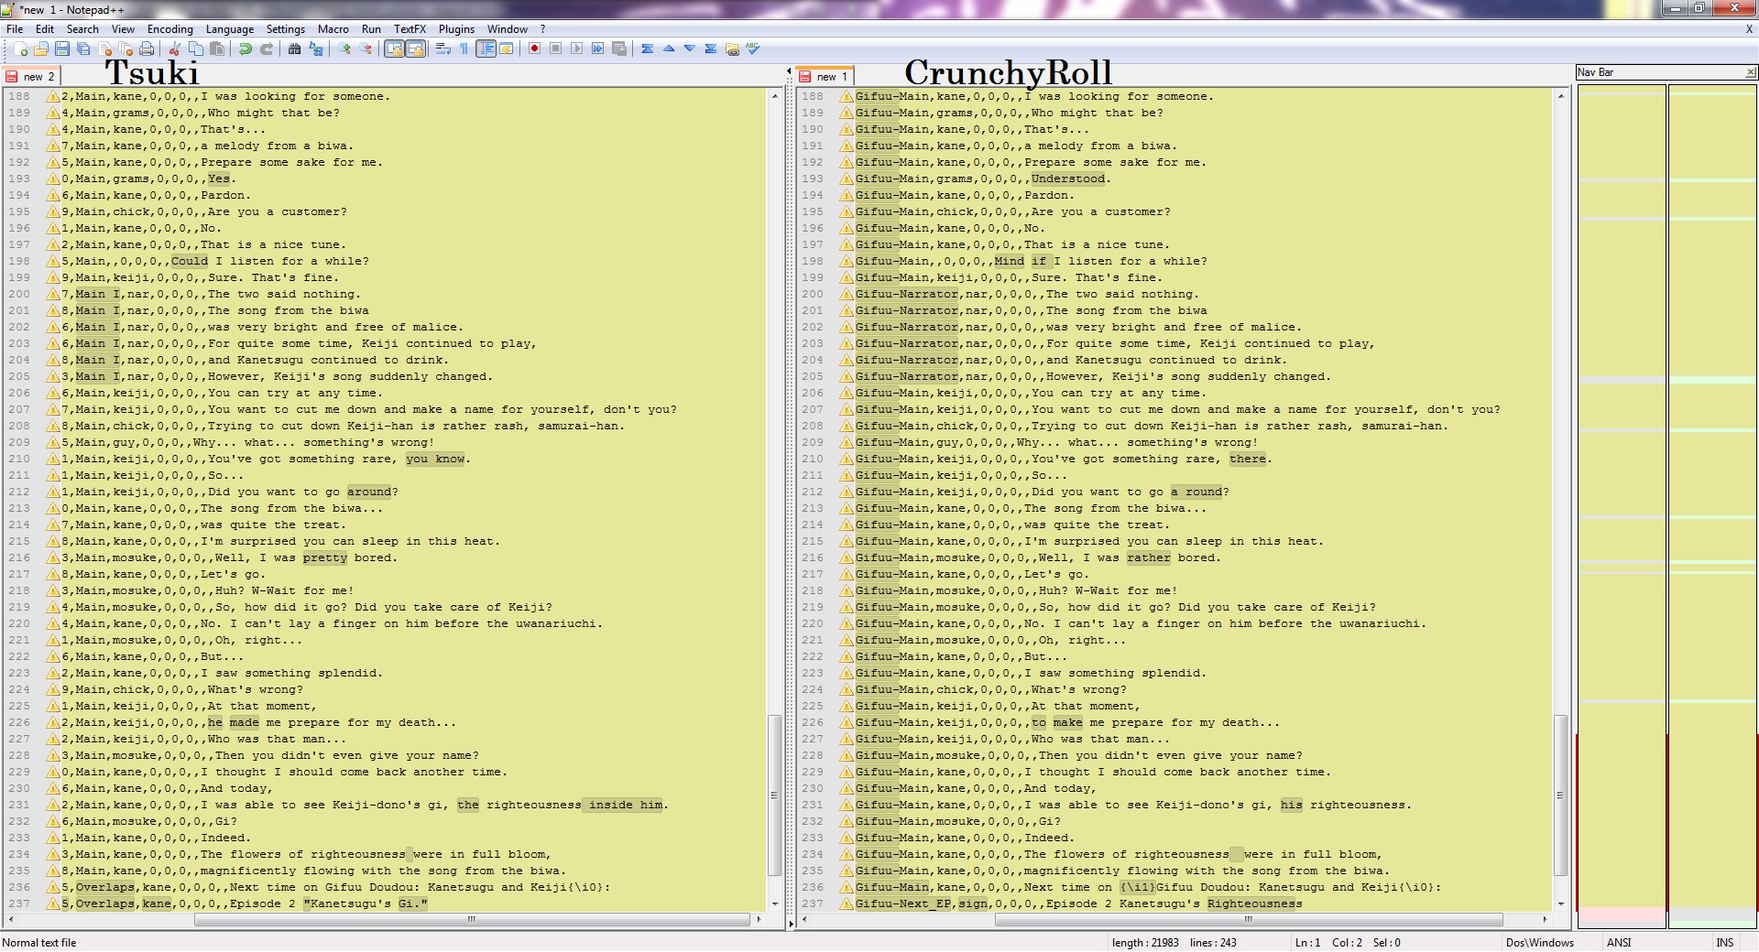This screenshot has height=952, width=1759.
Task: Go to previous difference up arrow
Action: 668,49
